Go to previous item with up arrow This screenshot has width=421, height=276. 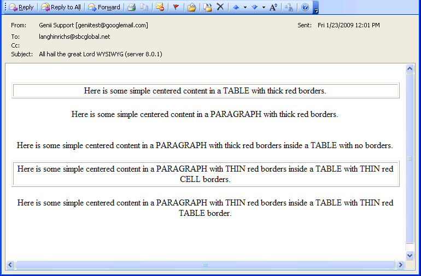point(236,7)
